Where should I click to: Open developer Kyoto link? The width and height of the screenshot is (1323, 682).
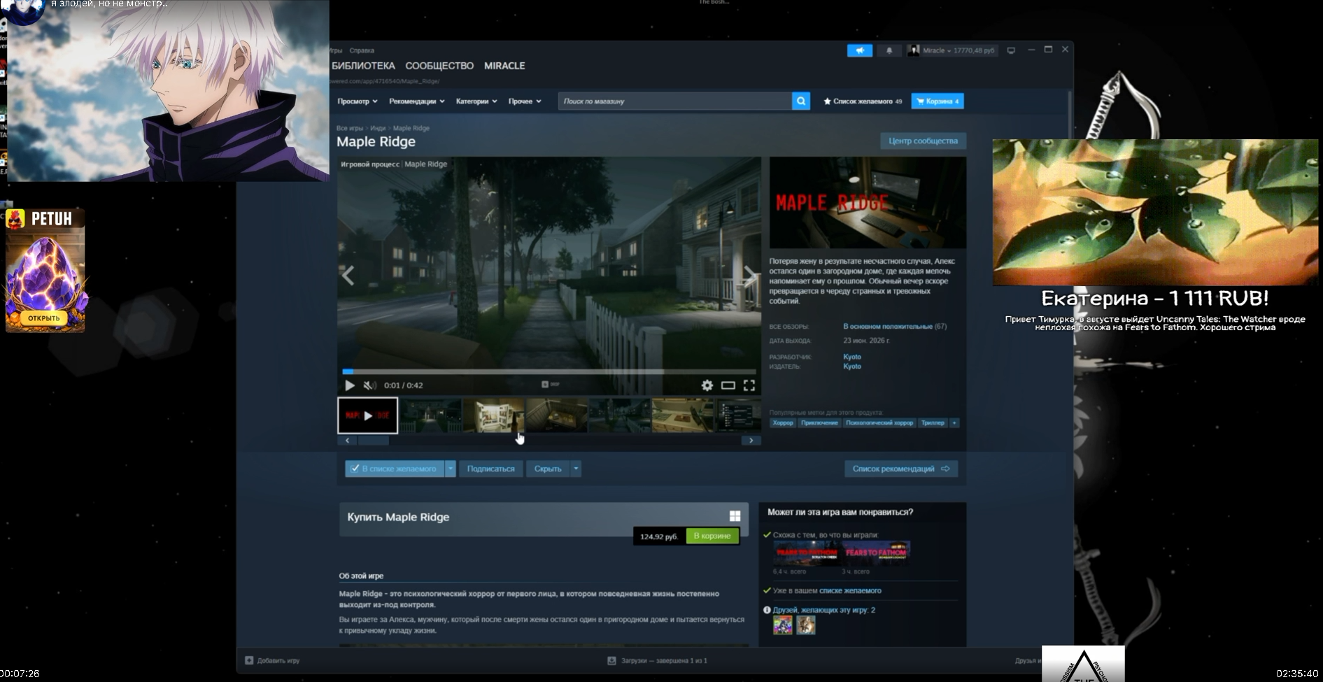point(852,357)
